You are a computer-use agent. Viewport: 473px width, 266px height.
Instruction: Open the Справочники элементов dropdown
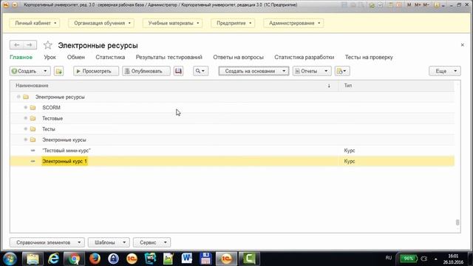pos(47,242)
